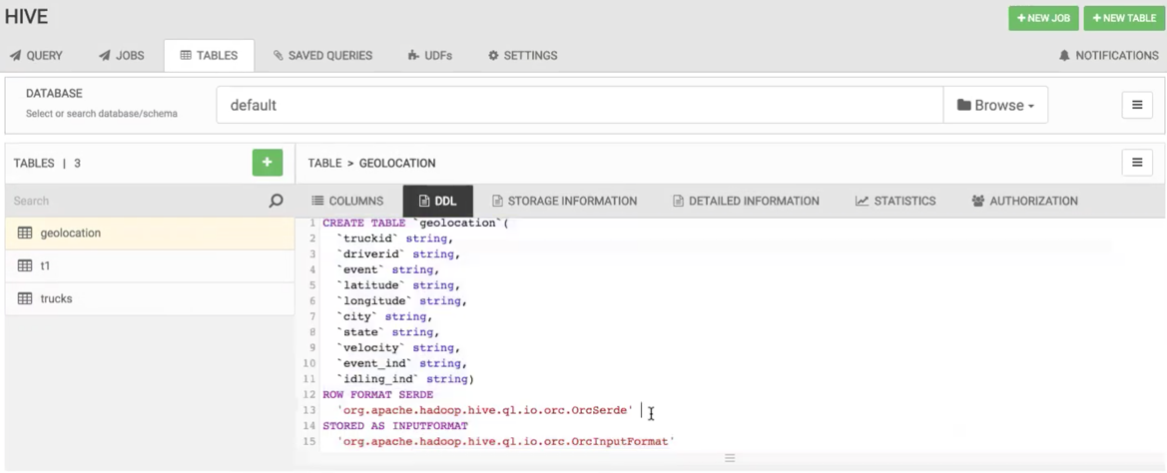Image resolution: width=1167 pixels, height=473 pixels.
Task: Click the `idling_ind` string line
Action: (x=405, y=379)
